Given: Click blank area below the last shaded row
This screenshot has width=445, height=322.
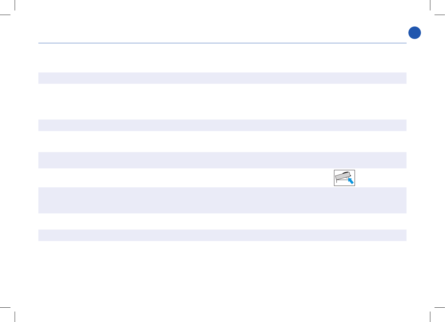Looking at the screenshot, I should [x=222, y=272].
